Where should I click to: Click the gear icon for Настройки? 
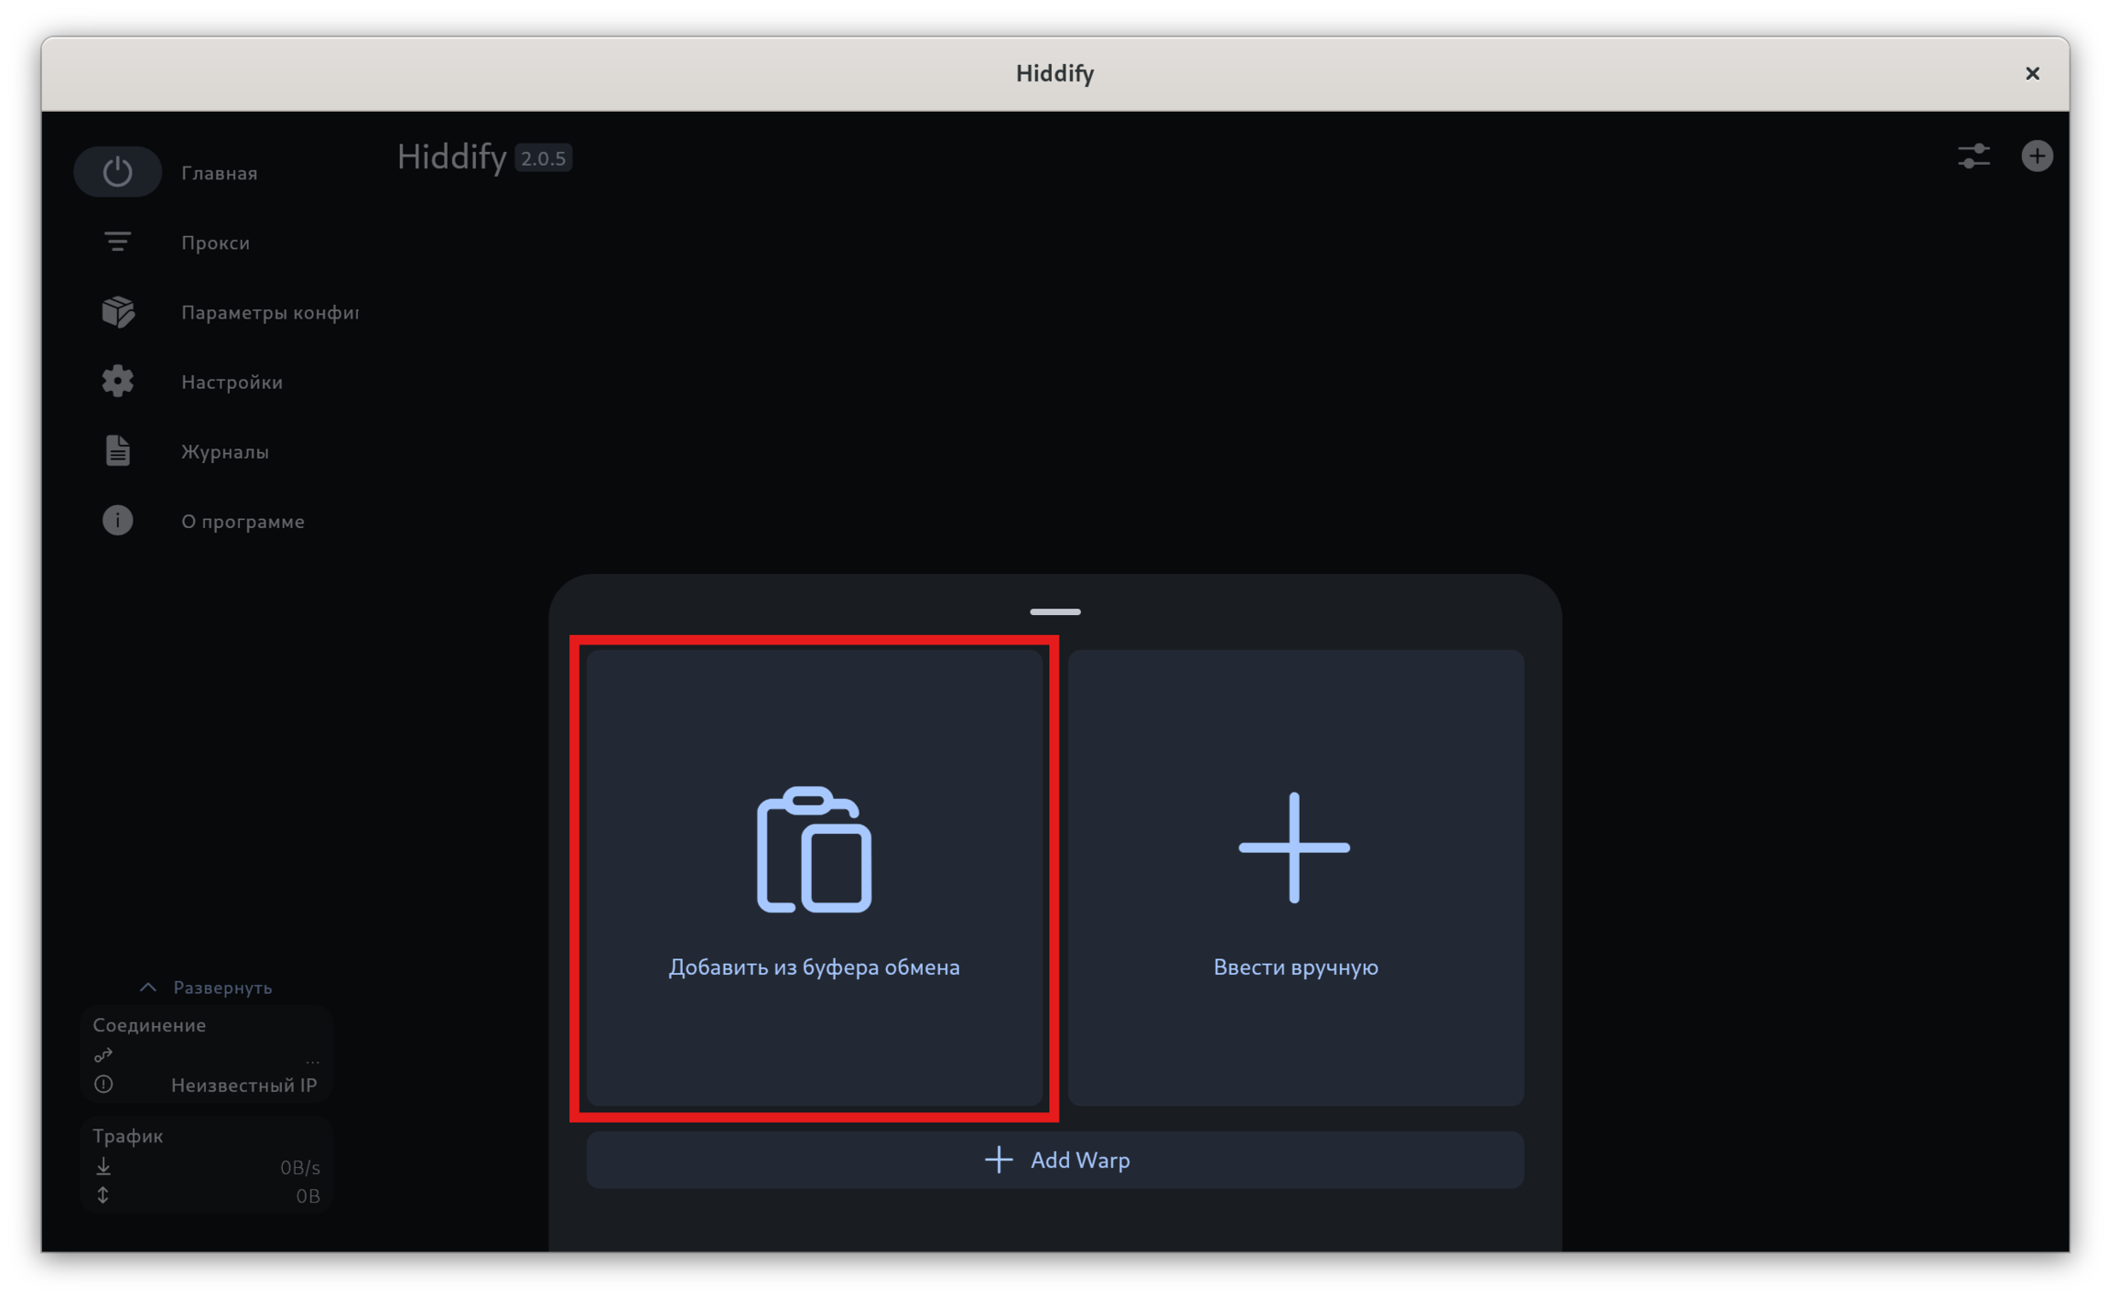[117, 381]
